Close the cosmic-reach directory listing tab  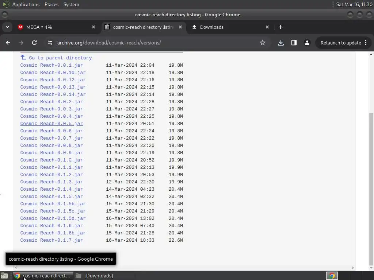180,27
